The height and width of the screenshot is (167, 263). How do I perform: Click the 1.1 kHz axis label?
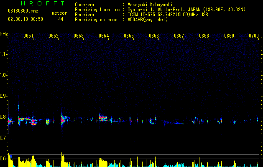click(x=3, y=54)
